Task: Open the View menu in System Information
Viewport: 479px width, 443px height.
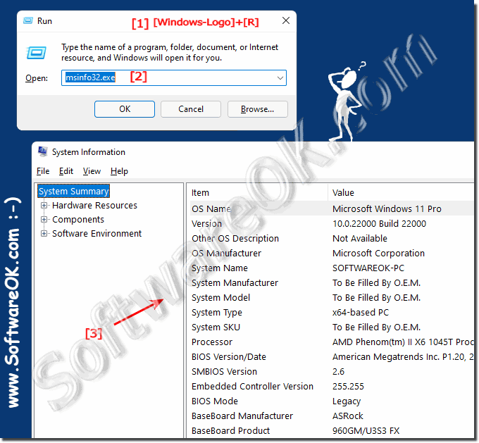Action: point(92,171)
